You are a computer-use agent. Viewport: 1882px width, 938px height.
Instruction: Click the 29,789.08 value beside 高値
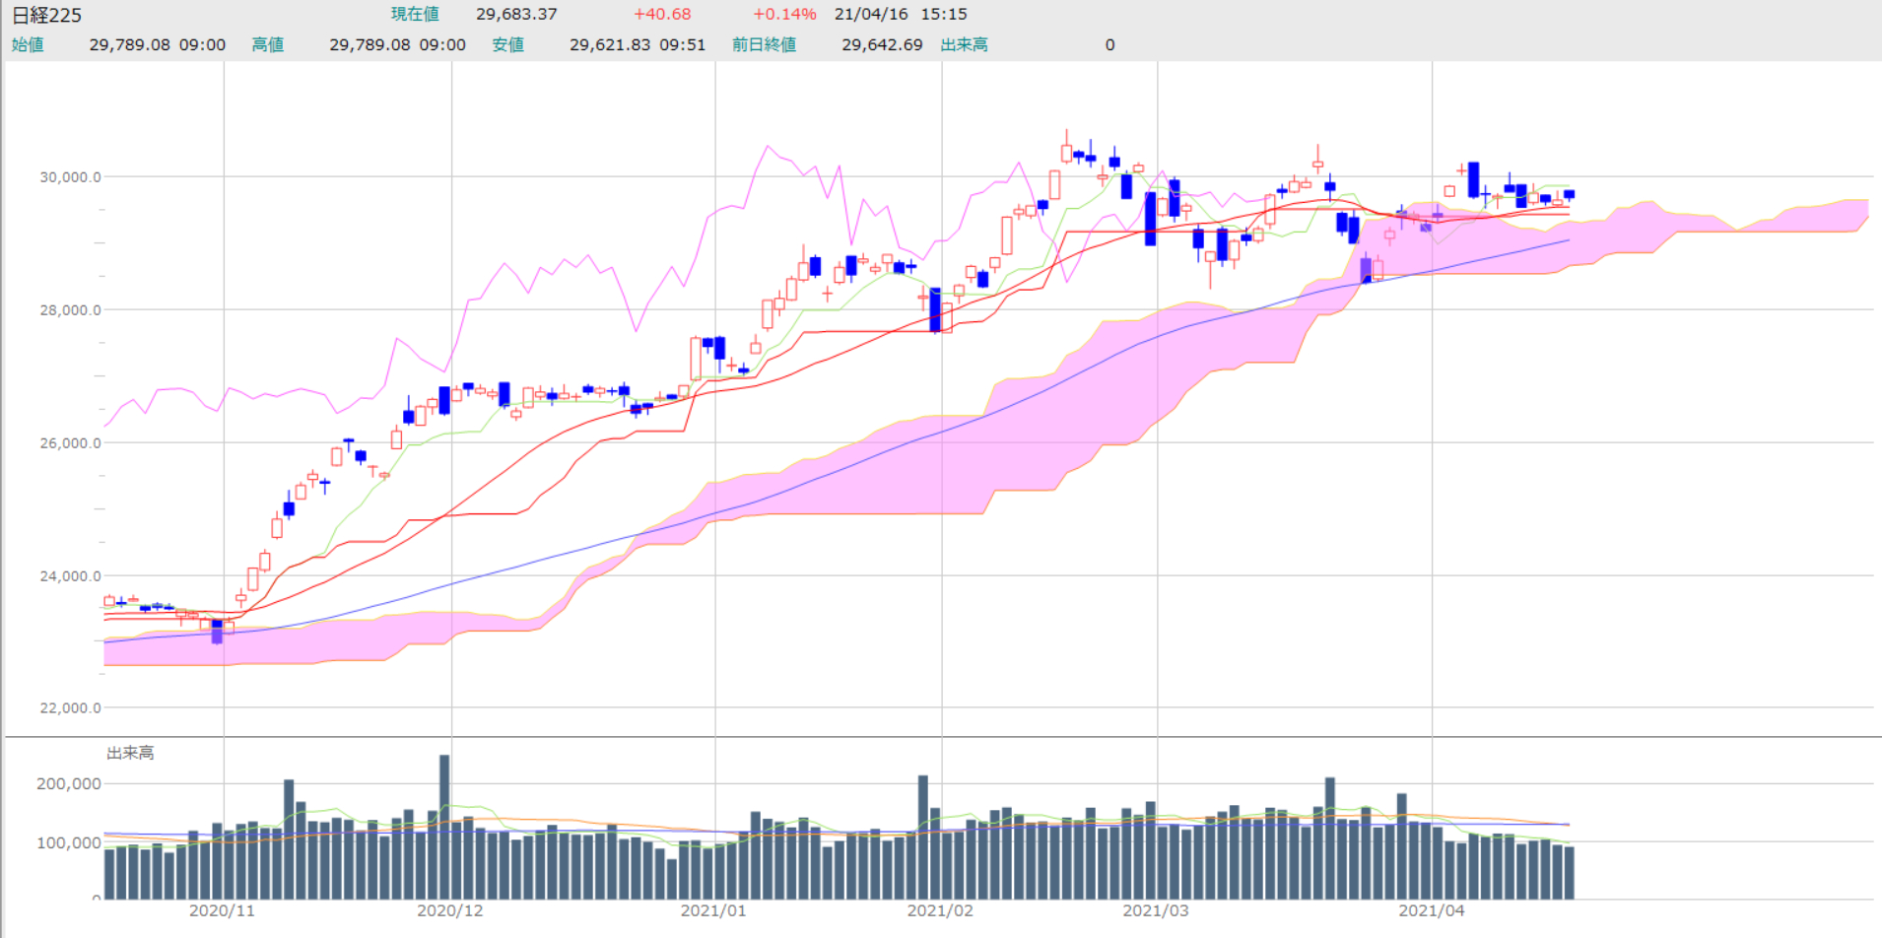click(x=370, y=44)
